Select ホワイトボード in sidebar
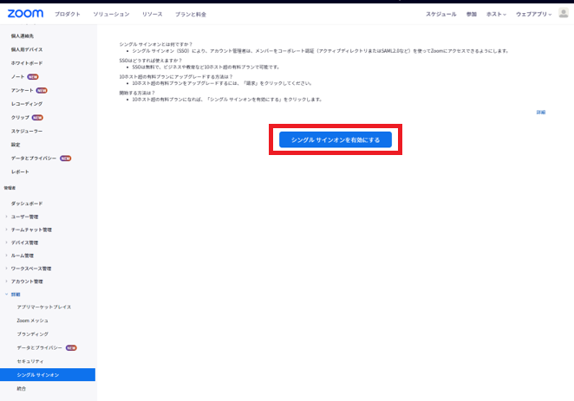The image size is (574, 401). pyautogui.click(x=26, y=63)
